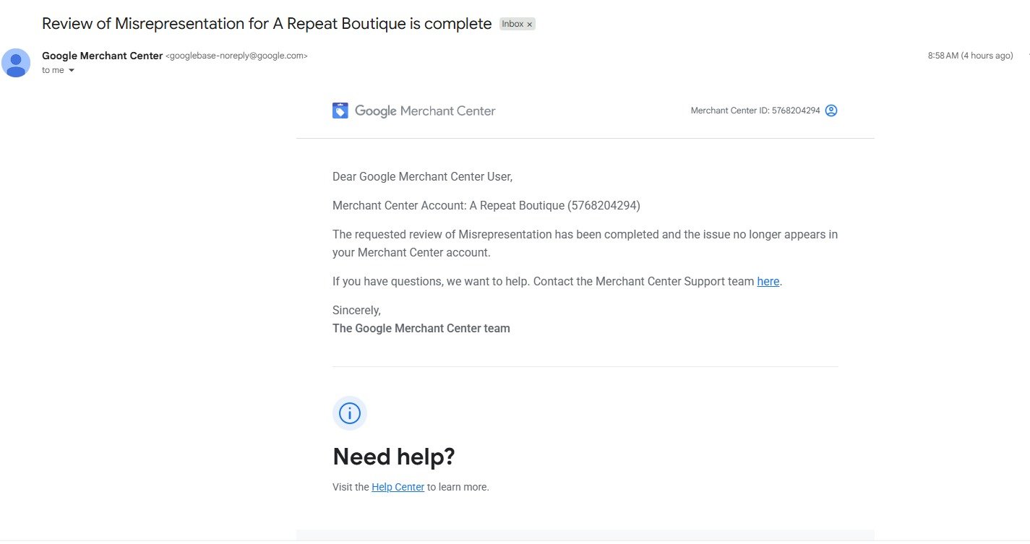The image size is (1030, 544).
Task: Click the 'Merchant Center Account: A Repeat Boutique' line
Action: 486,205
